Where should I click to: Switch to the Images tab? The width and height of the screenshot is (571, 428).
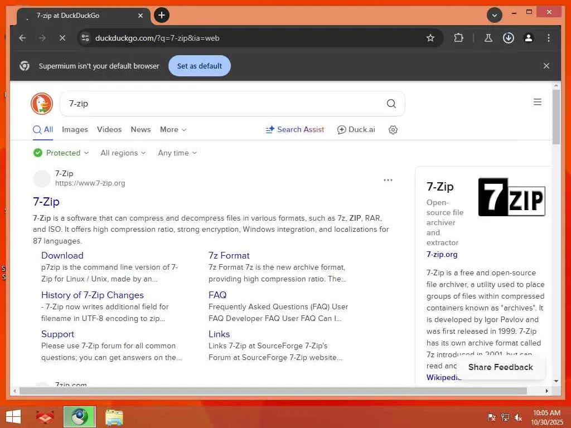[75, 129]
